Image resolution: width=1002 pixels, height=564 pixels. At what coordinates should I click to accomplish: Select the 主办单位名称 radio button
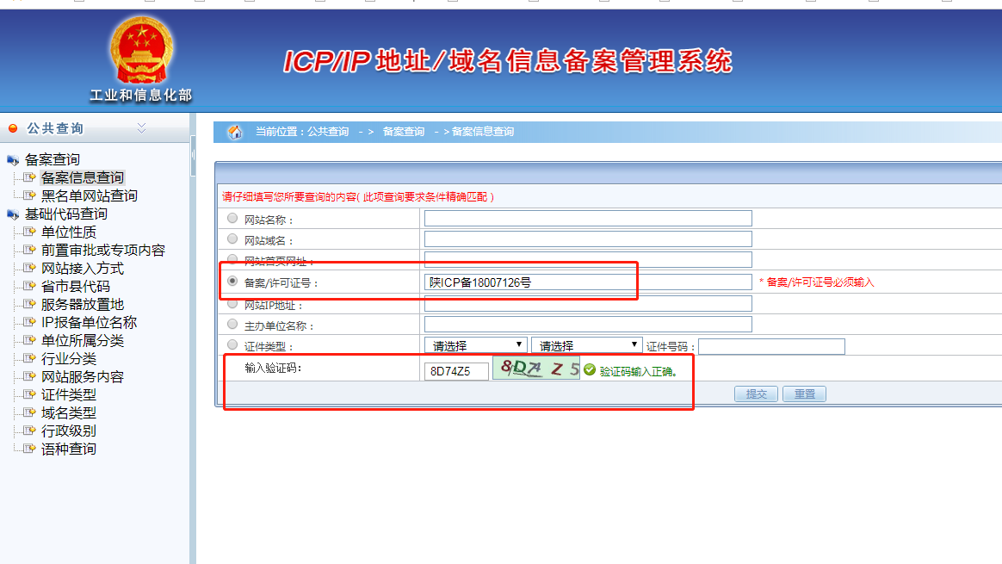[x=232, y=324]
